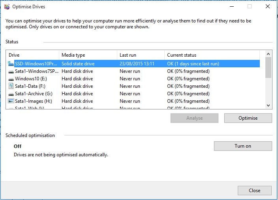278x200 pixels.
Task: Click 'OK (0% fragmented)' in Sata1-Images row
Action: pyautogui.click(x=188, y=101)
